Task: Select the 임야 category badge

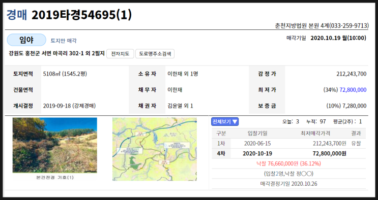Action: [26, 40]
